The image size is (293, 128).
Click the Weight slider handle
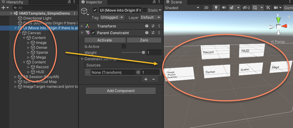tap(143, 53)
